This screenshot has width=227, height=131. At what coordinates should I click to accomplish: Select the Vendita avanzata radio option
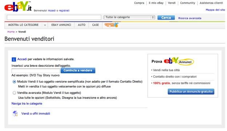[x=14, y=93]
